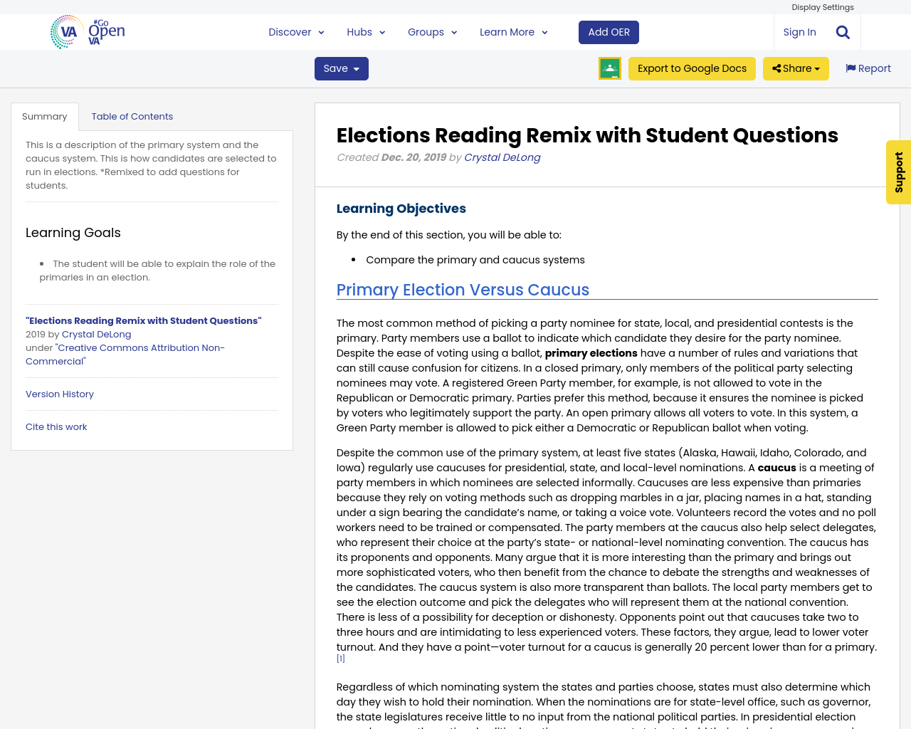The height and width of the screenshot is (729, 911).
Task: Click the Report flag icon
Action: click(851, 67)
